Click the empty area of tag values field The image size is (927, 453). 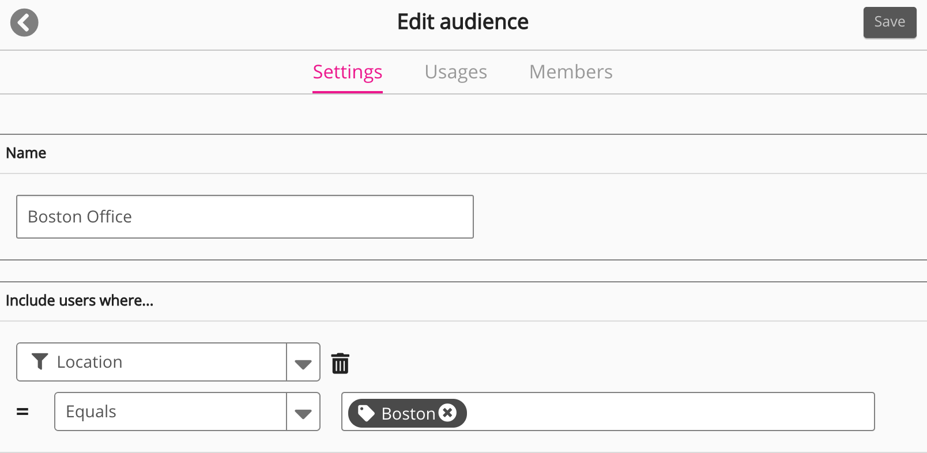coord(669,412)
